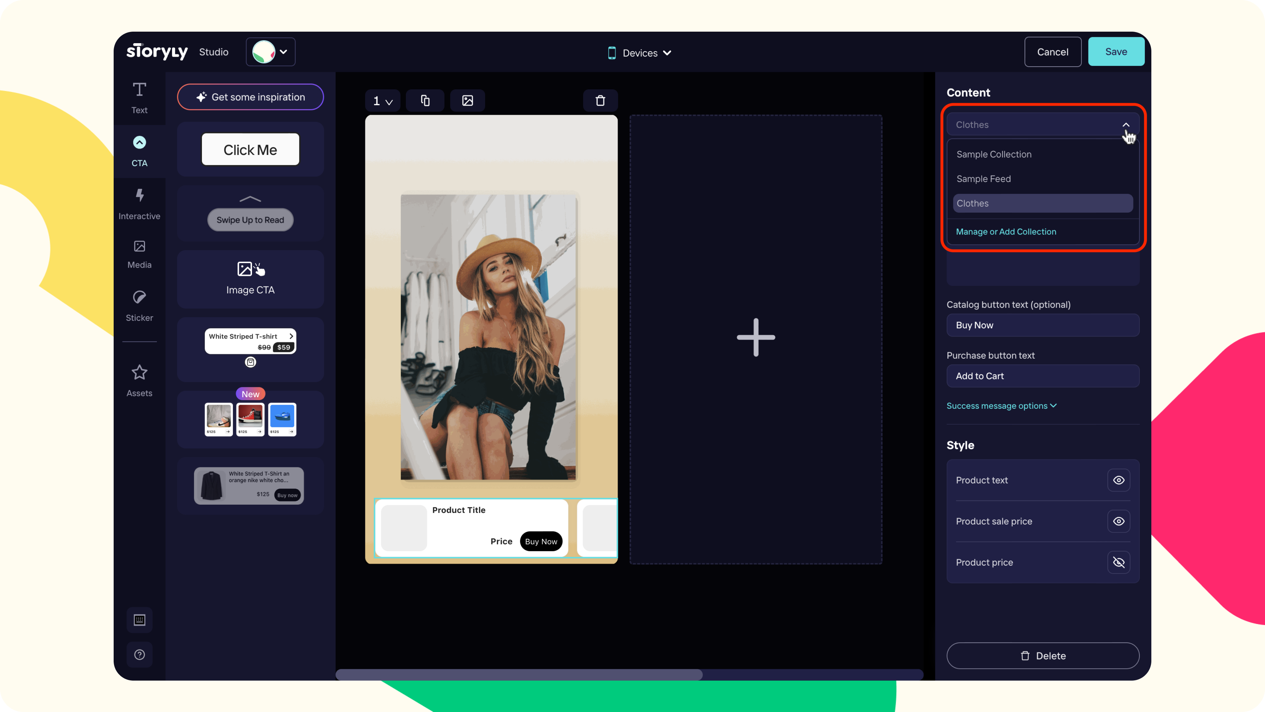Hide the Product text element

click(x=1118, y=480)
